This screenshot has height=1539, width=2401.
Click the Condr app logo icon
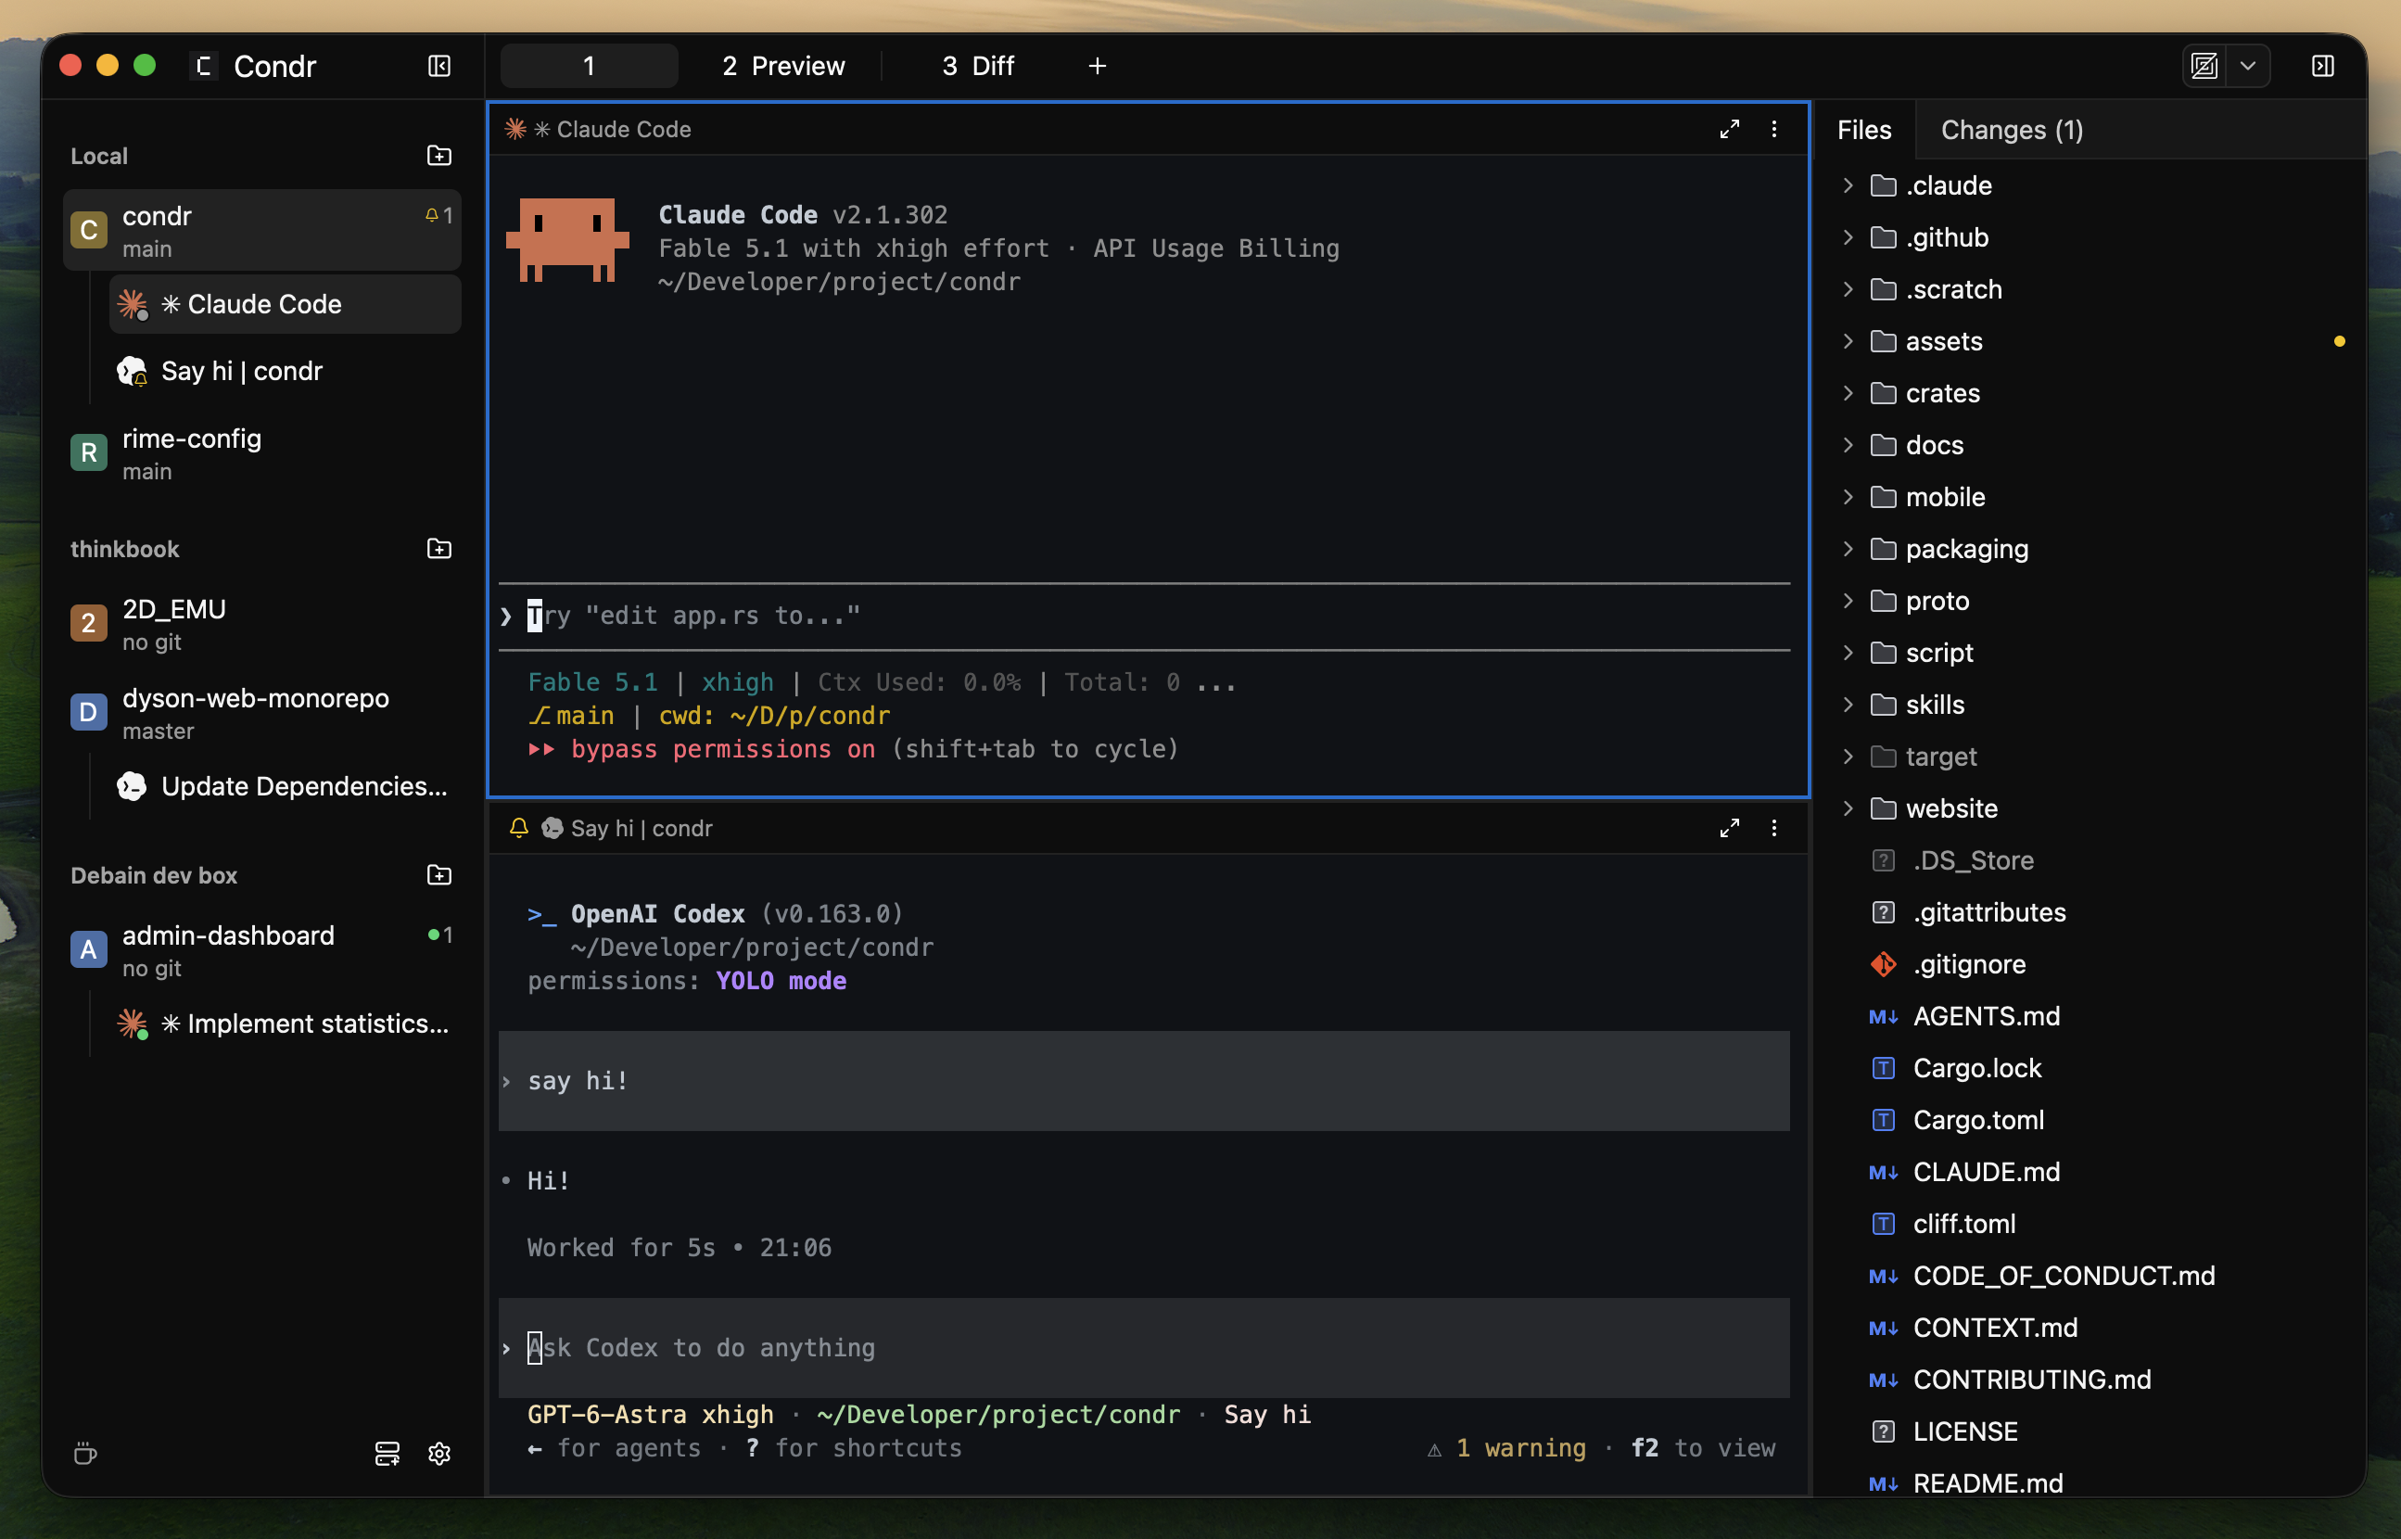[x=204, y=66]
